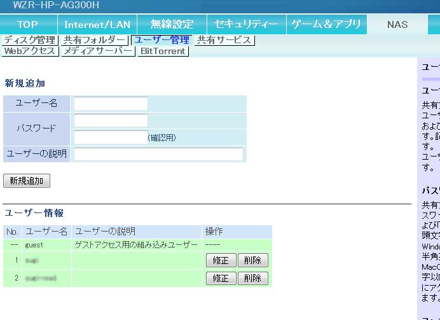Screen dimensions: 440x320
Task: Click the ユーザー名 input field
Action: tap(111, 104)
